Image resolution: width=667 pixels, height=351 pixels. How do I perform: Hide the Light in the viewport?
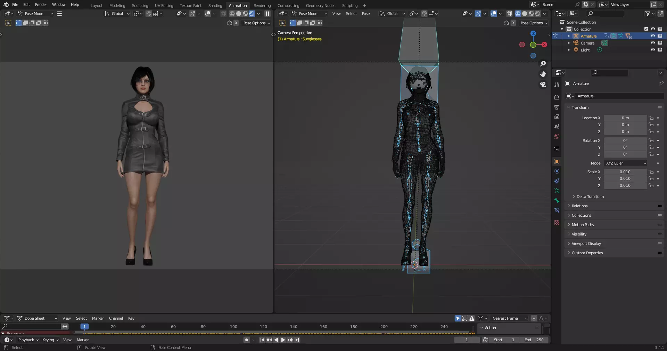click(653, 50)
